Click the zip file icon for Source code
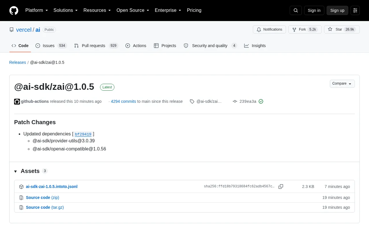 point(21,198)
